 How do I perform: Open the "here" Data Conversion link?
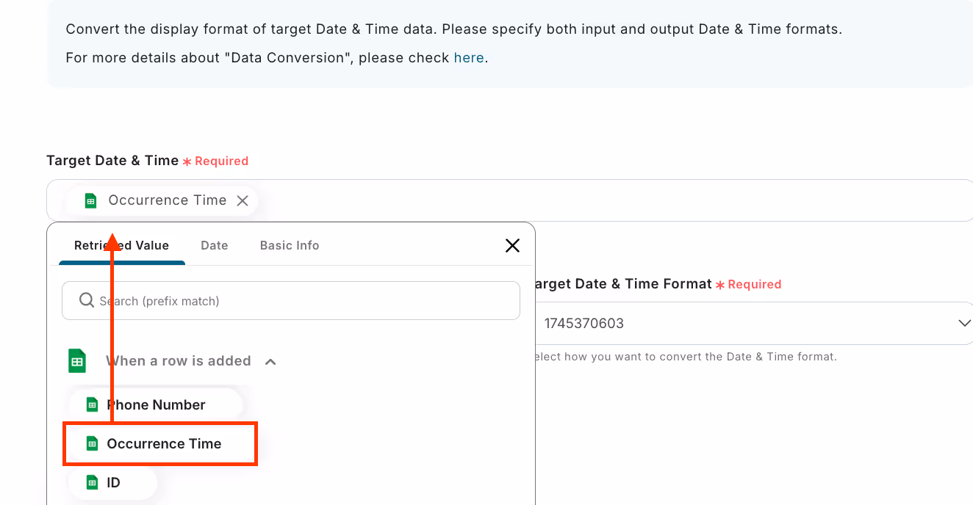coord(469,57)
